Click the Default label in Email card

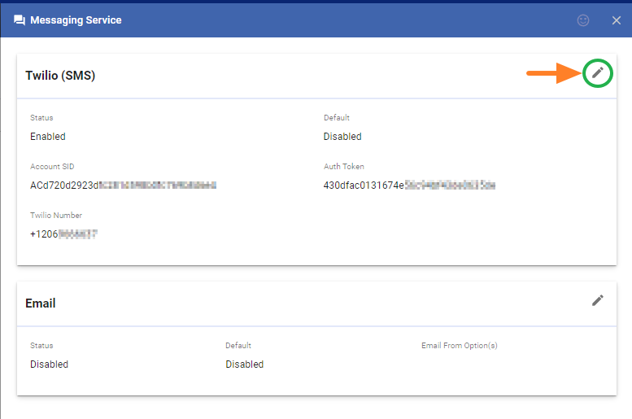238,345
